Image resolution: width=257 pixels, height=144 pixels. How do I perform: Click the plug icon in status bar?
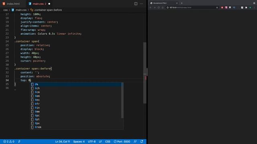click(x=19, y=142)
